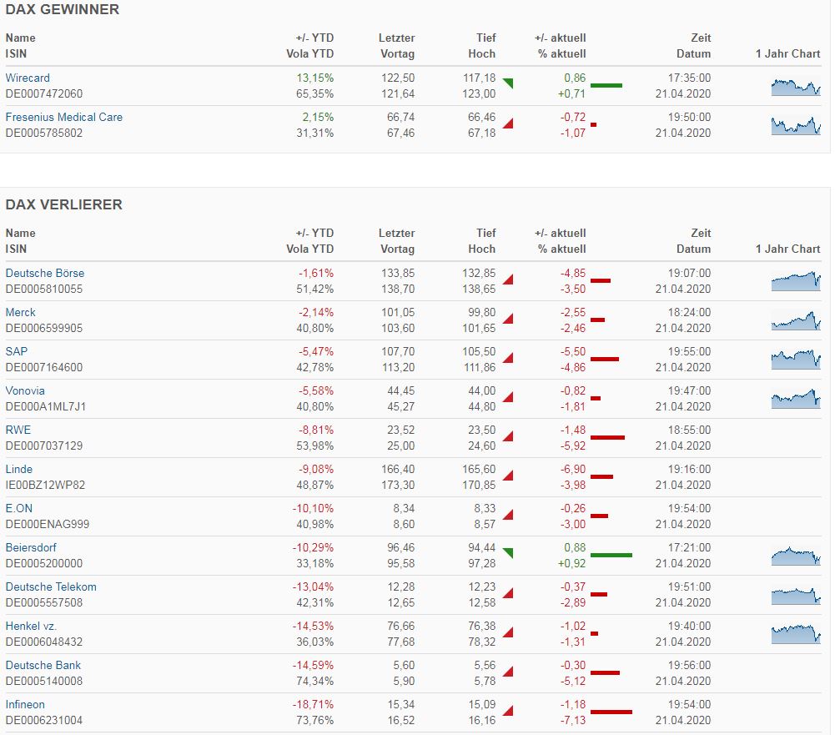Select Deutsche Telekom last price 12,28
This screenshot has width=840, height=735.
(x=400, y=586)
